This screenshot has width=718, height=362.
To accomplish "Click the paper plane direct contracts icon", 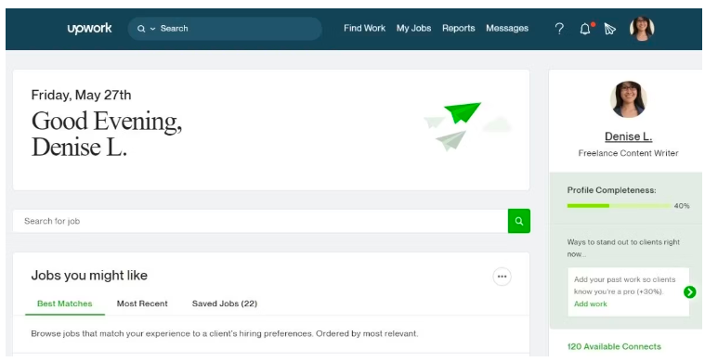I will point(609,29).
